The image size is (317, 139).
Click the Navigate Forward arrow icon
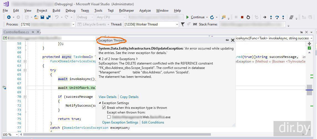pyautogui.click(x=18, y=17)
